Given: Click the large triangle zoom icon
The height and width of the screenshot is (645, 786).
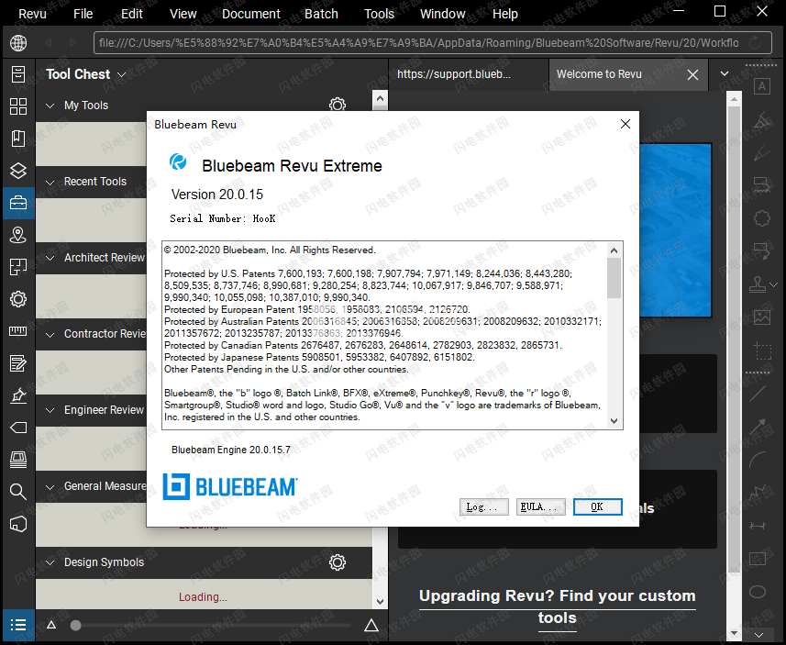Looking at the screenshot, I should [371, 625].
